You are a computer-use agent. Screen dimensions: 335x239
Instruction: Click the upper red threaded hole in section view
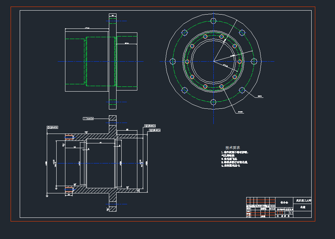click(x=69, y=137)
